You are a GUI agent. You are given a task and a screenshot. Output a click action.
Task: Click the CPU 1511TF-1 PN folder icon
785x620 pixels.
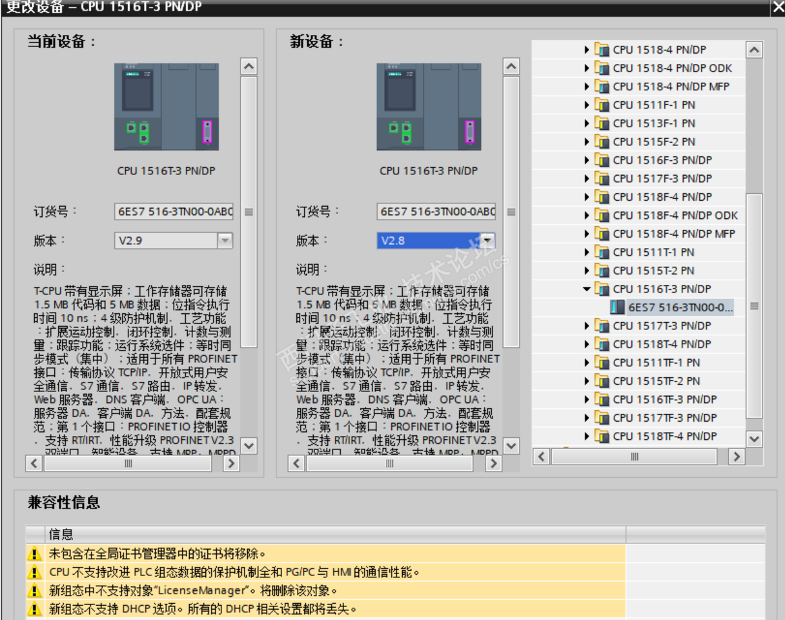(x=602, y=362)
